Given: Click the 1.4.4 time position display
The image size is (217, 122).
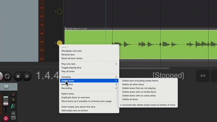Looking at the screenshot, I should click(x=47, y=76).
